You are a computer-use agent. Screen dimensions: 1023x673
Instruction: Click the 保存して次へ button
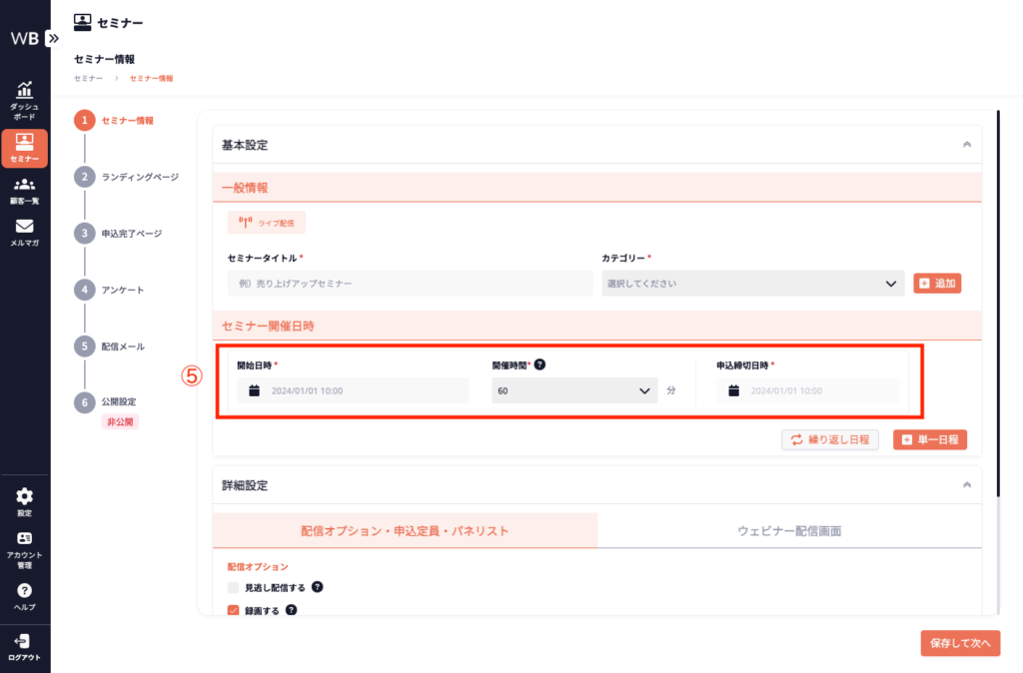pyautogui.click(x=959, y=644)
